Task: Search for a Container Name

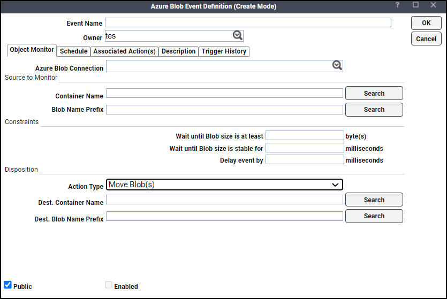Action: (x=374, y=94)
